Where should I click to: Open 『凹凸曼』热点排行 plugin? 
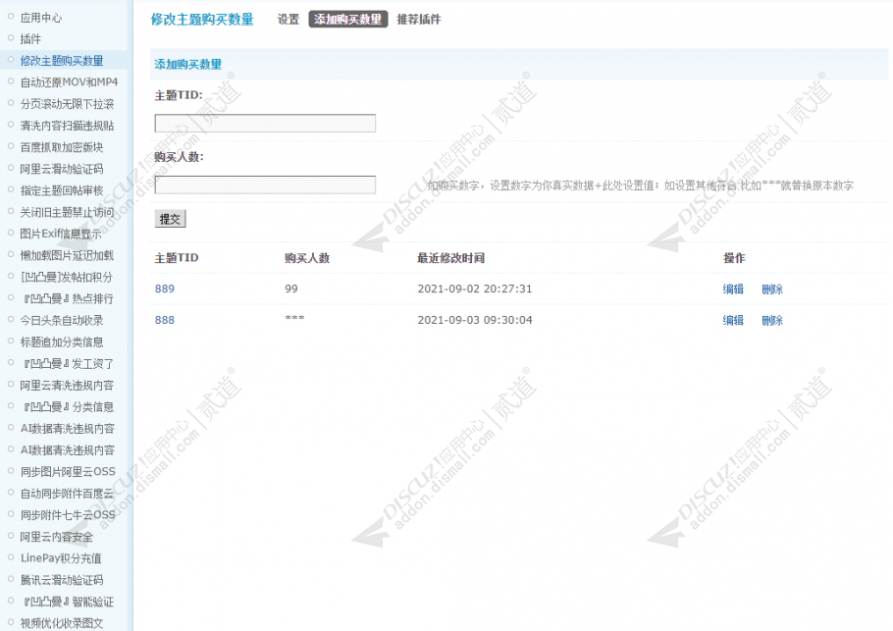(x=67, y=299)
